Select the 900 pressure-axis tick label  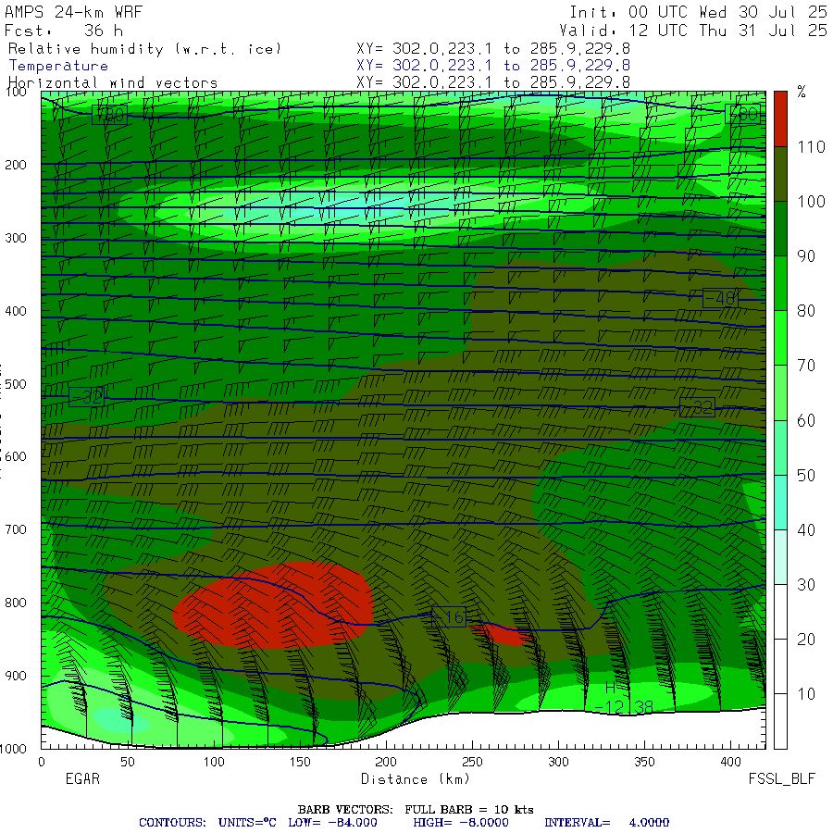pos(16,676)
